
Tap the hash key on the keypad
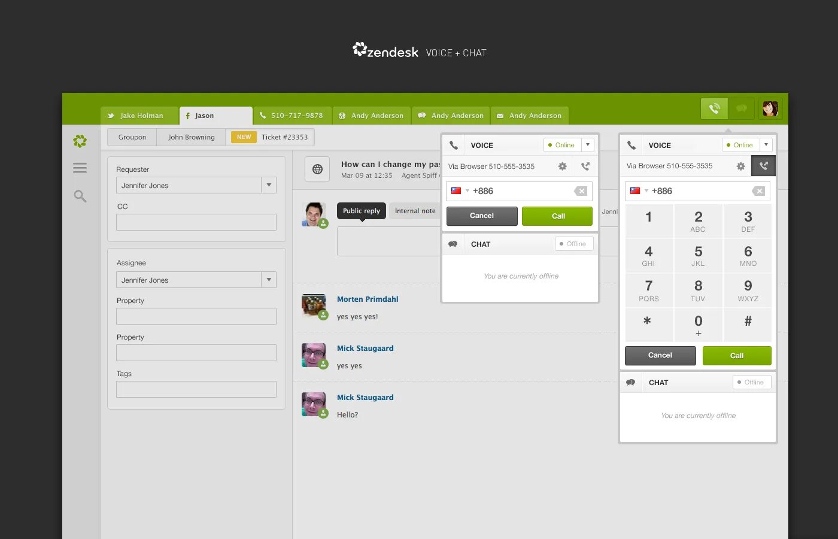click(748, 325)
